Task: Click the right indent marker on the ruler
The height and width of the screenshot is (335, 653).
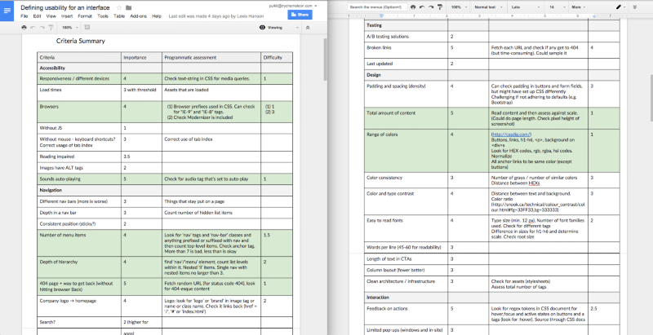Action: pyautogui.click(x=594, y=15)
